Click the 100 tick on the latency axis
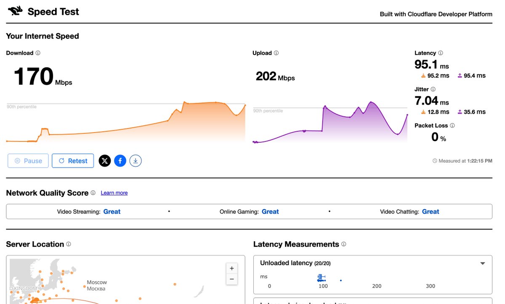505x304 pixels. 323,286
